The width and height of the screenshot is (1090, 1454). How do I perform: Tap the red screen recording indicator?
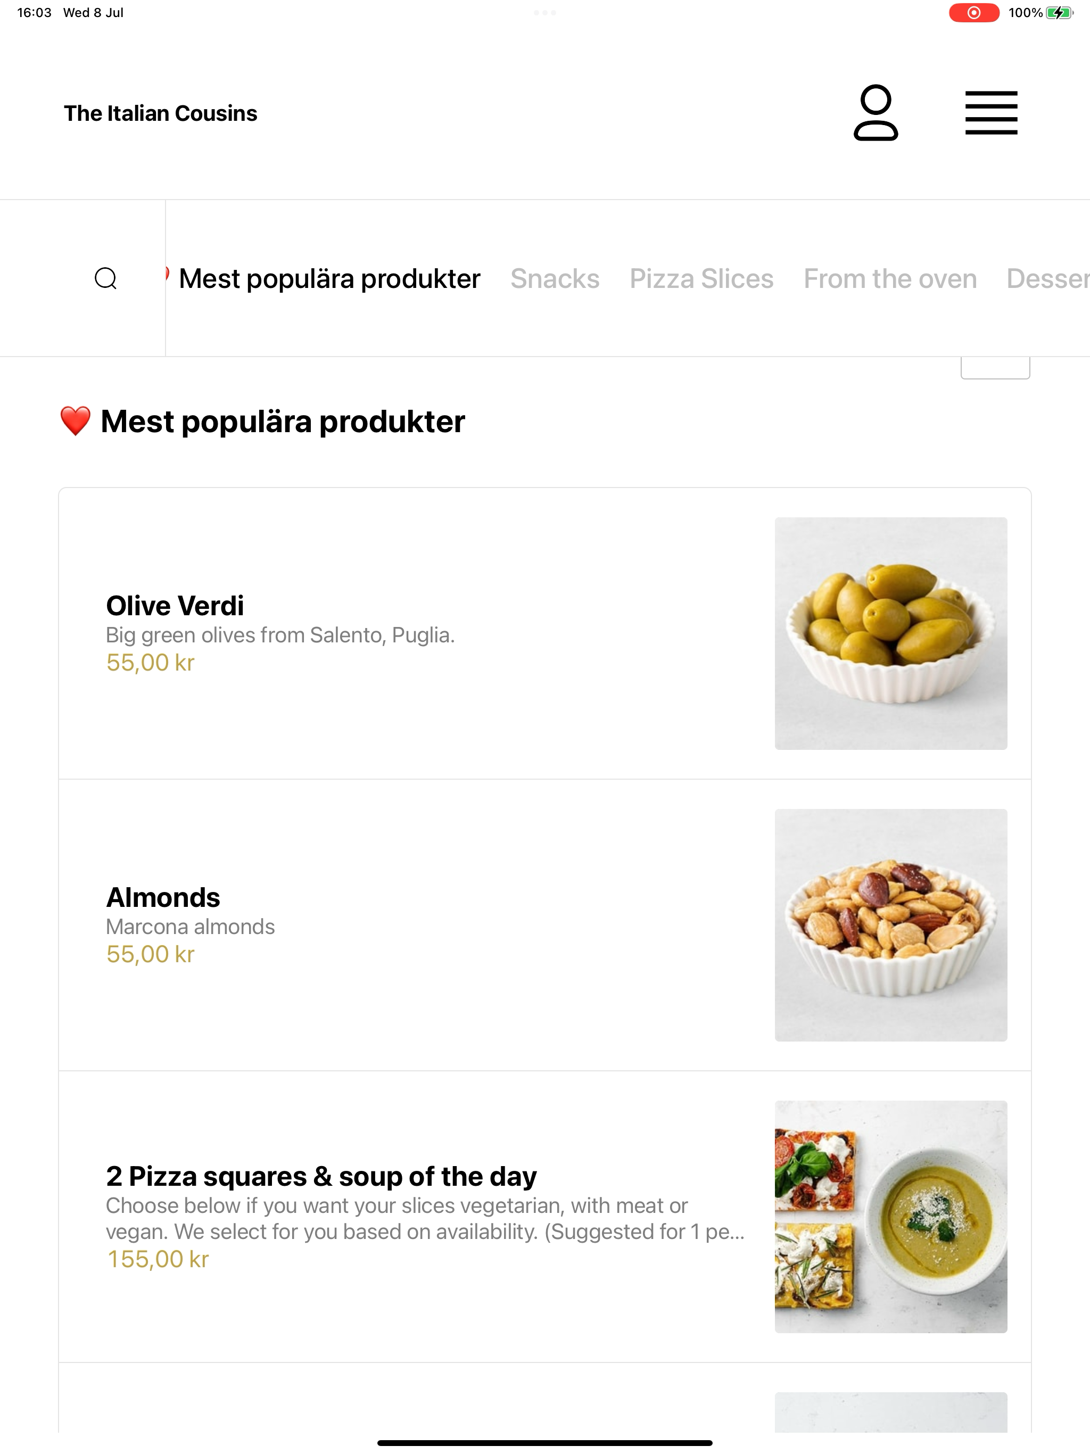973,12
